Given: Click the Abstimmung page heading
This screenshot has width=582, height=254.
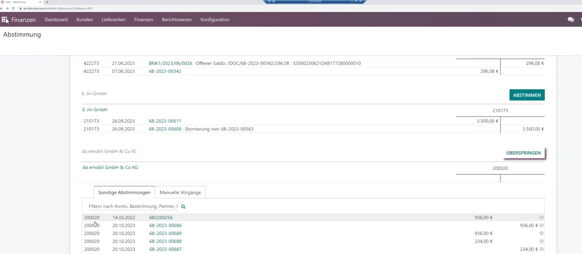Looking at the screenshot, I should 22,35.
